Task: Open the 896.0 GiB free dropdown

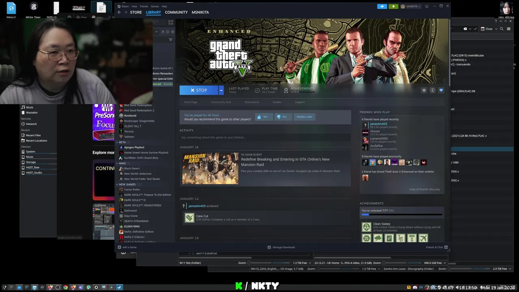Action: click(444, 263)
